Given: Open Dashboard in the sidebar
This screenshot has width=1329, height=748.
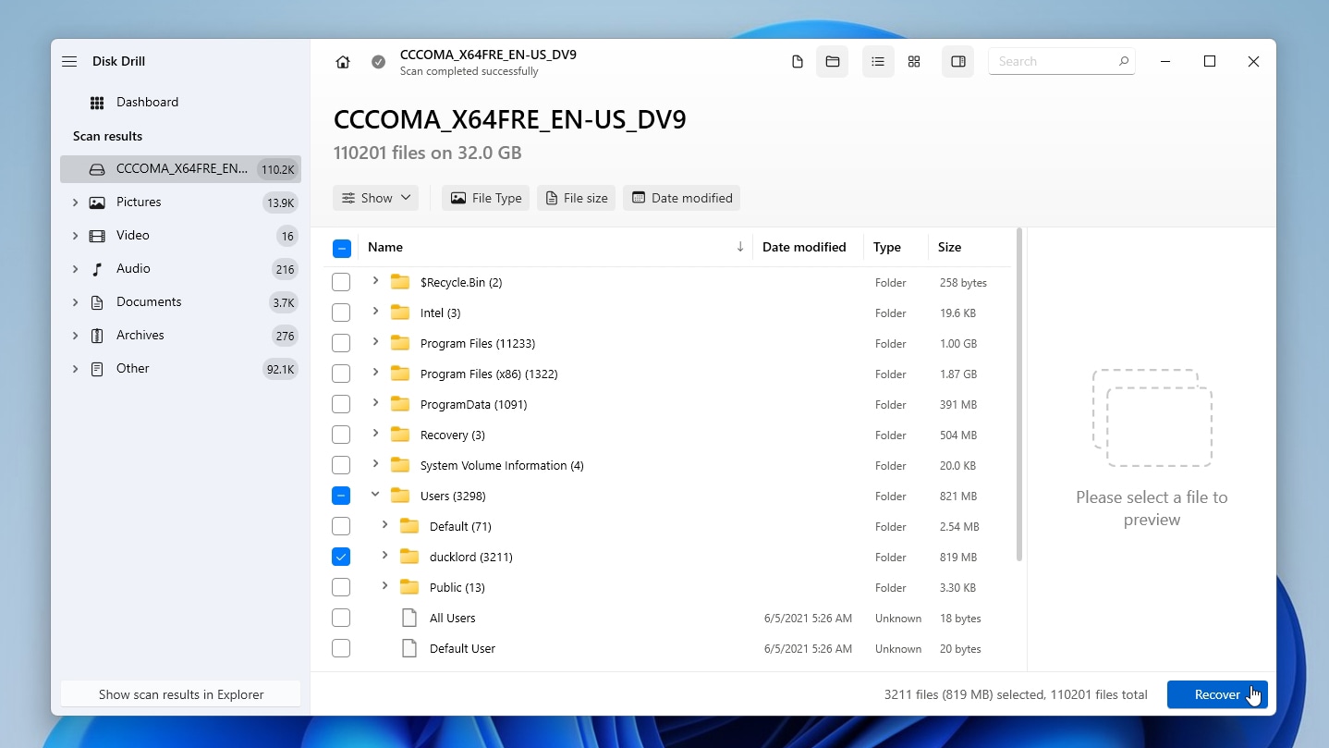Looking at the screenshot, I should 180,103.
